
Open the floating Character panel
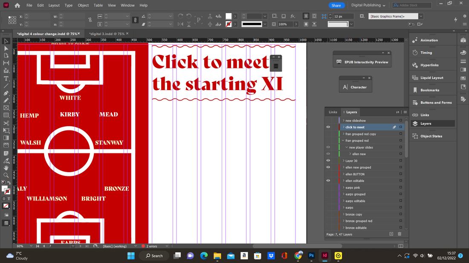tap(356, 87)
